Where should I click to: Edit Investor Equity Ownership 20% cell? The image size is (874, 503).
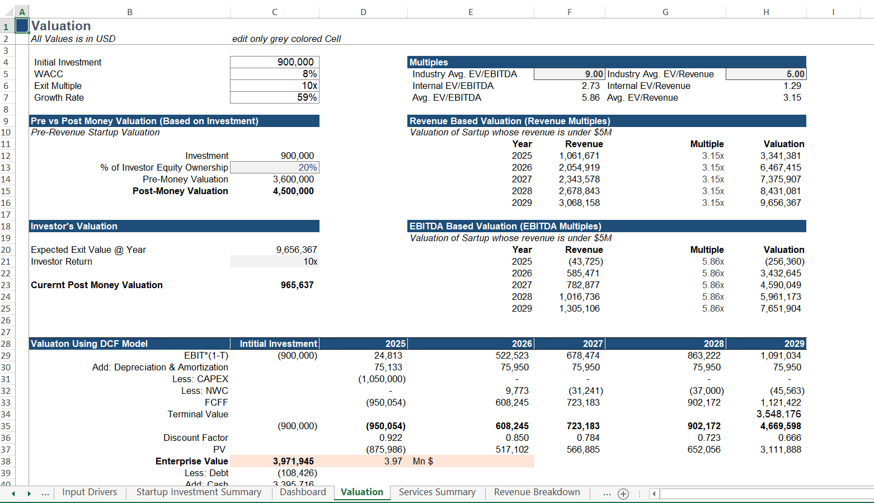[x=275, y=167]
